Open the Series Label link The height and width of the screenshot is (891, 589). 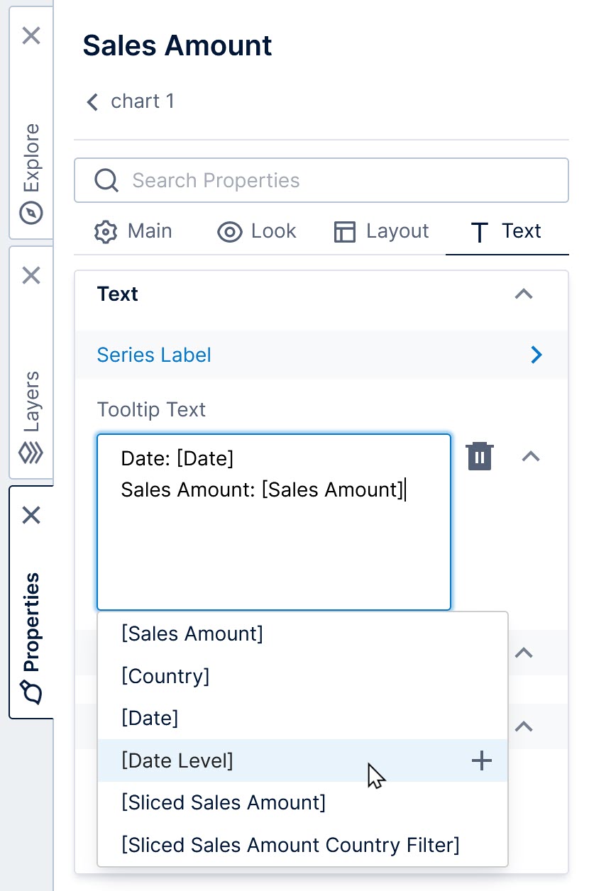click(x=153, y=355)
